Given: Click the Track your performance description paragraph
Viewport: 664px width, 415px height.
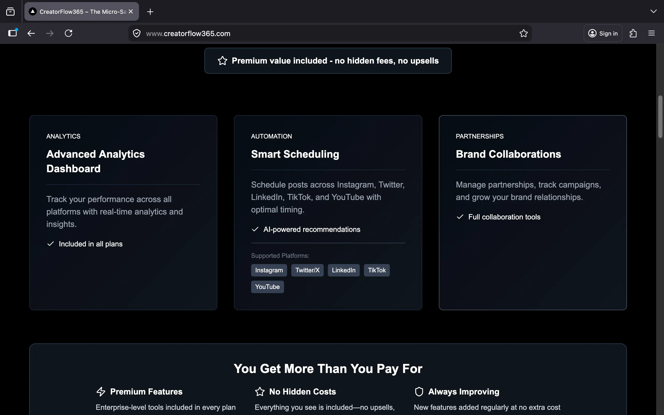Looking at the screenshot, I should click(x=115, y=212).
